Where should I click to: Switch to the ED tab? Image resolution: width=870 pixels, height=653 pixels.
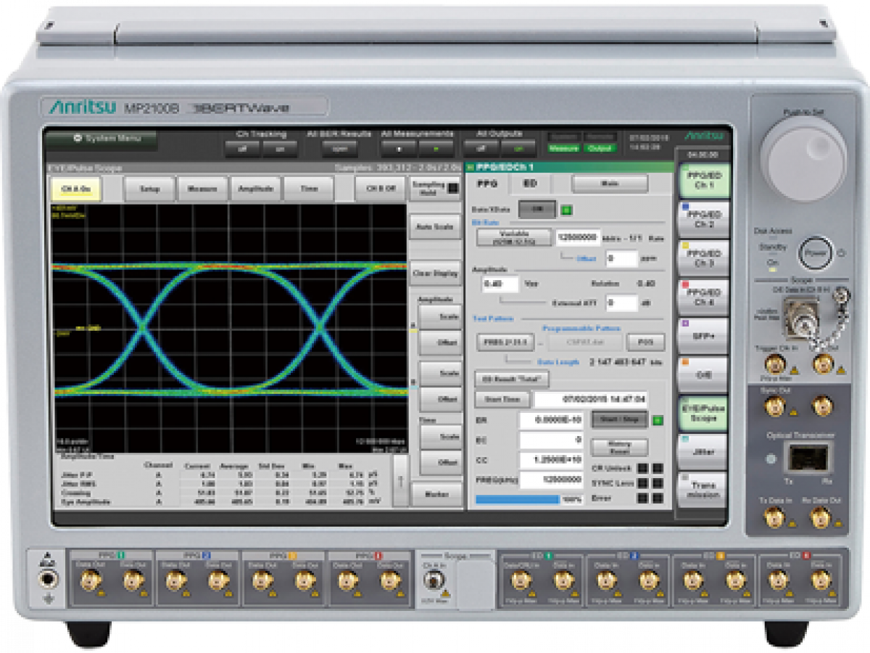click(530, 184)
